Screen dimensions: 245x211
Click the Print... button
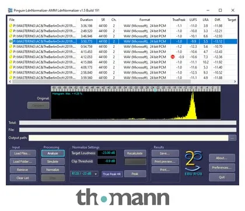point(165,170)
